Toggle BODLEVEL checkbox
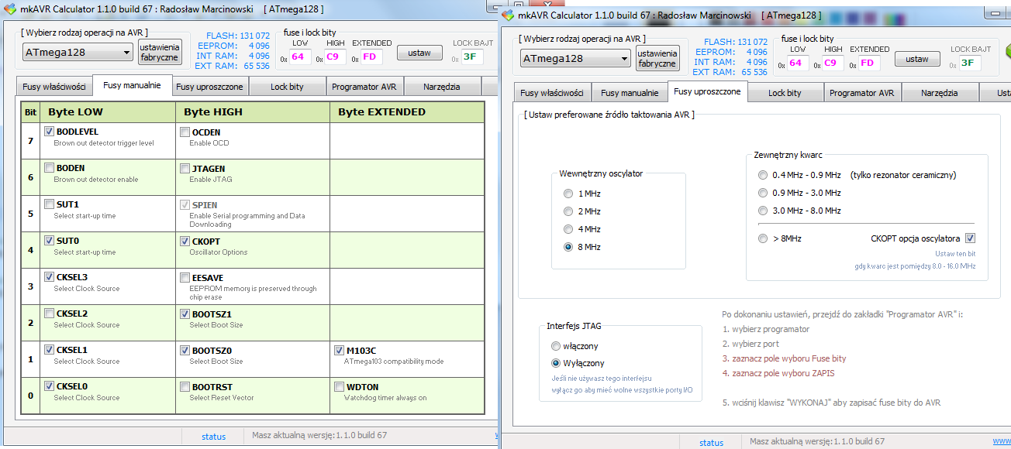This screenshot has width=1011, height=449. point(49,132)
